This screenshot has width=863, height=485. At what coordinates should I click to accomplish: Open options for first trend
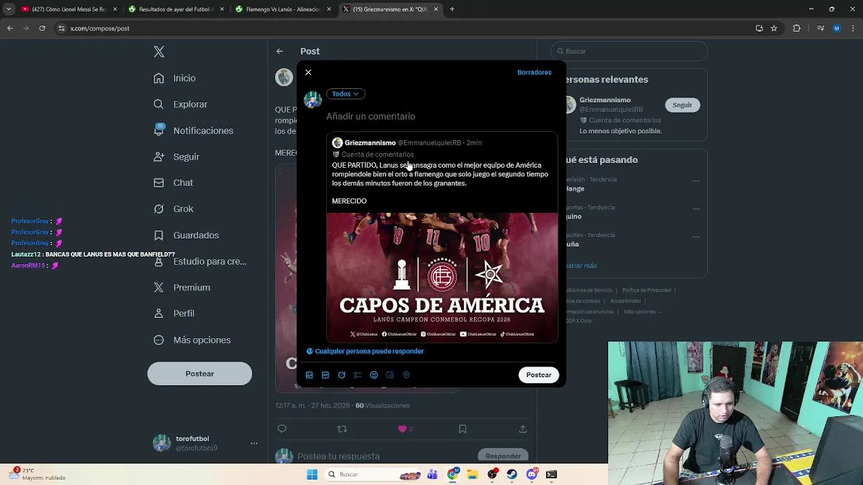(x=696, y=181)
